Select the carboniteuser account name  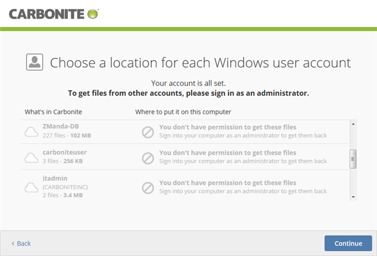(x=65, y=152)
